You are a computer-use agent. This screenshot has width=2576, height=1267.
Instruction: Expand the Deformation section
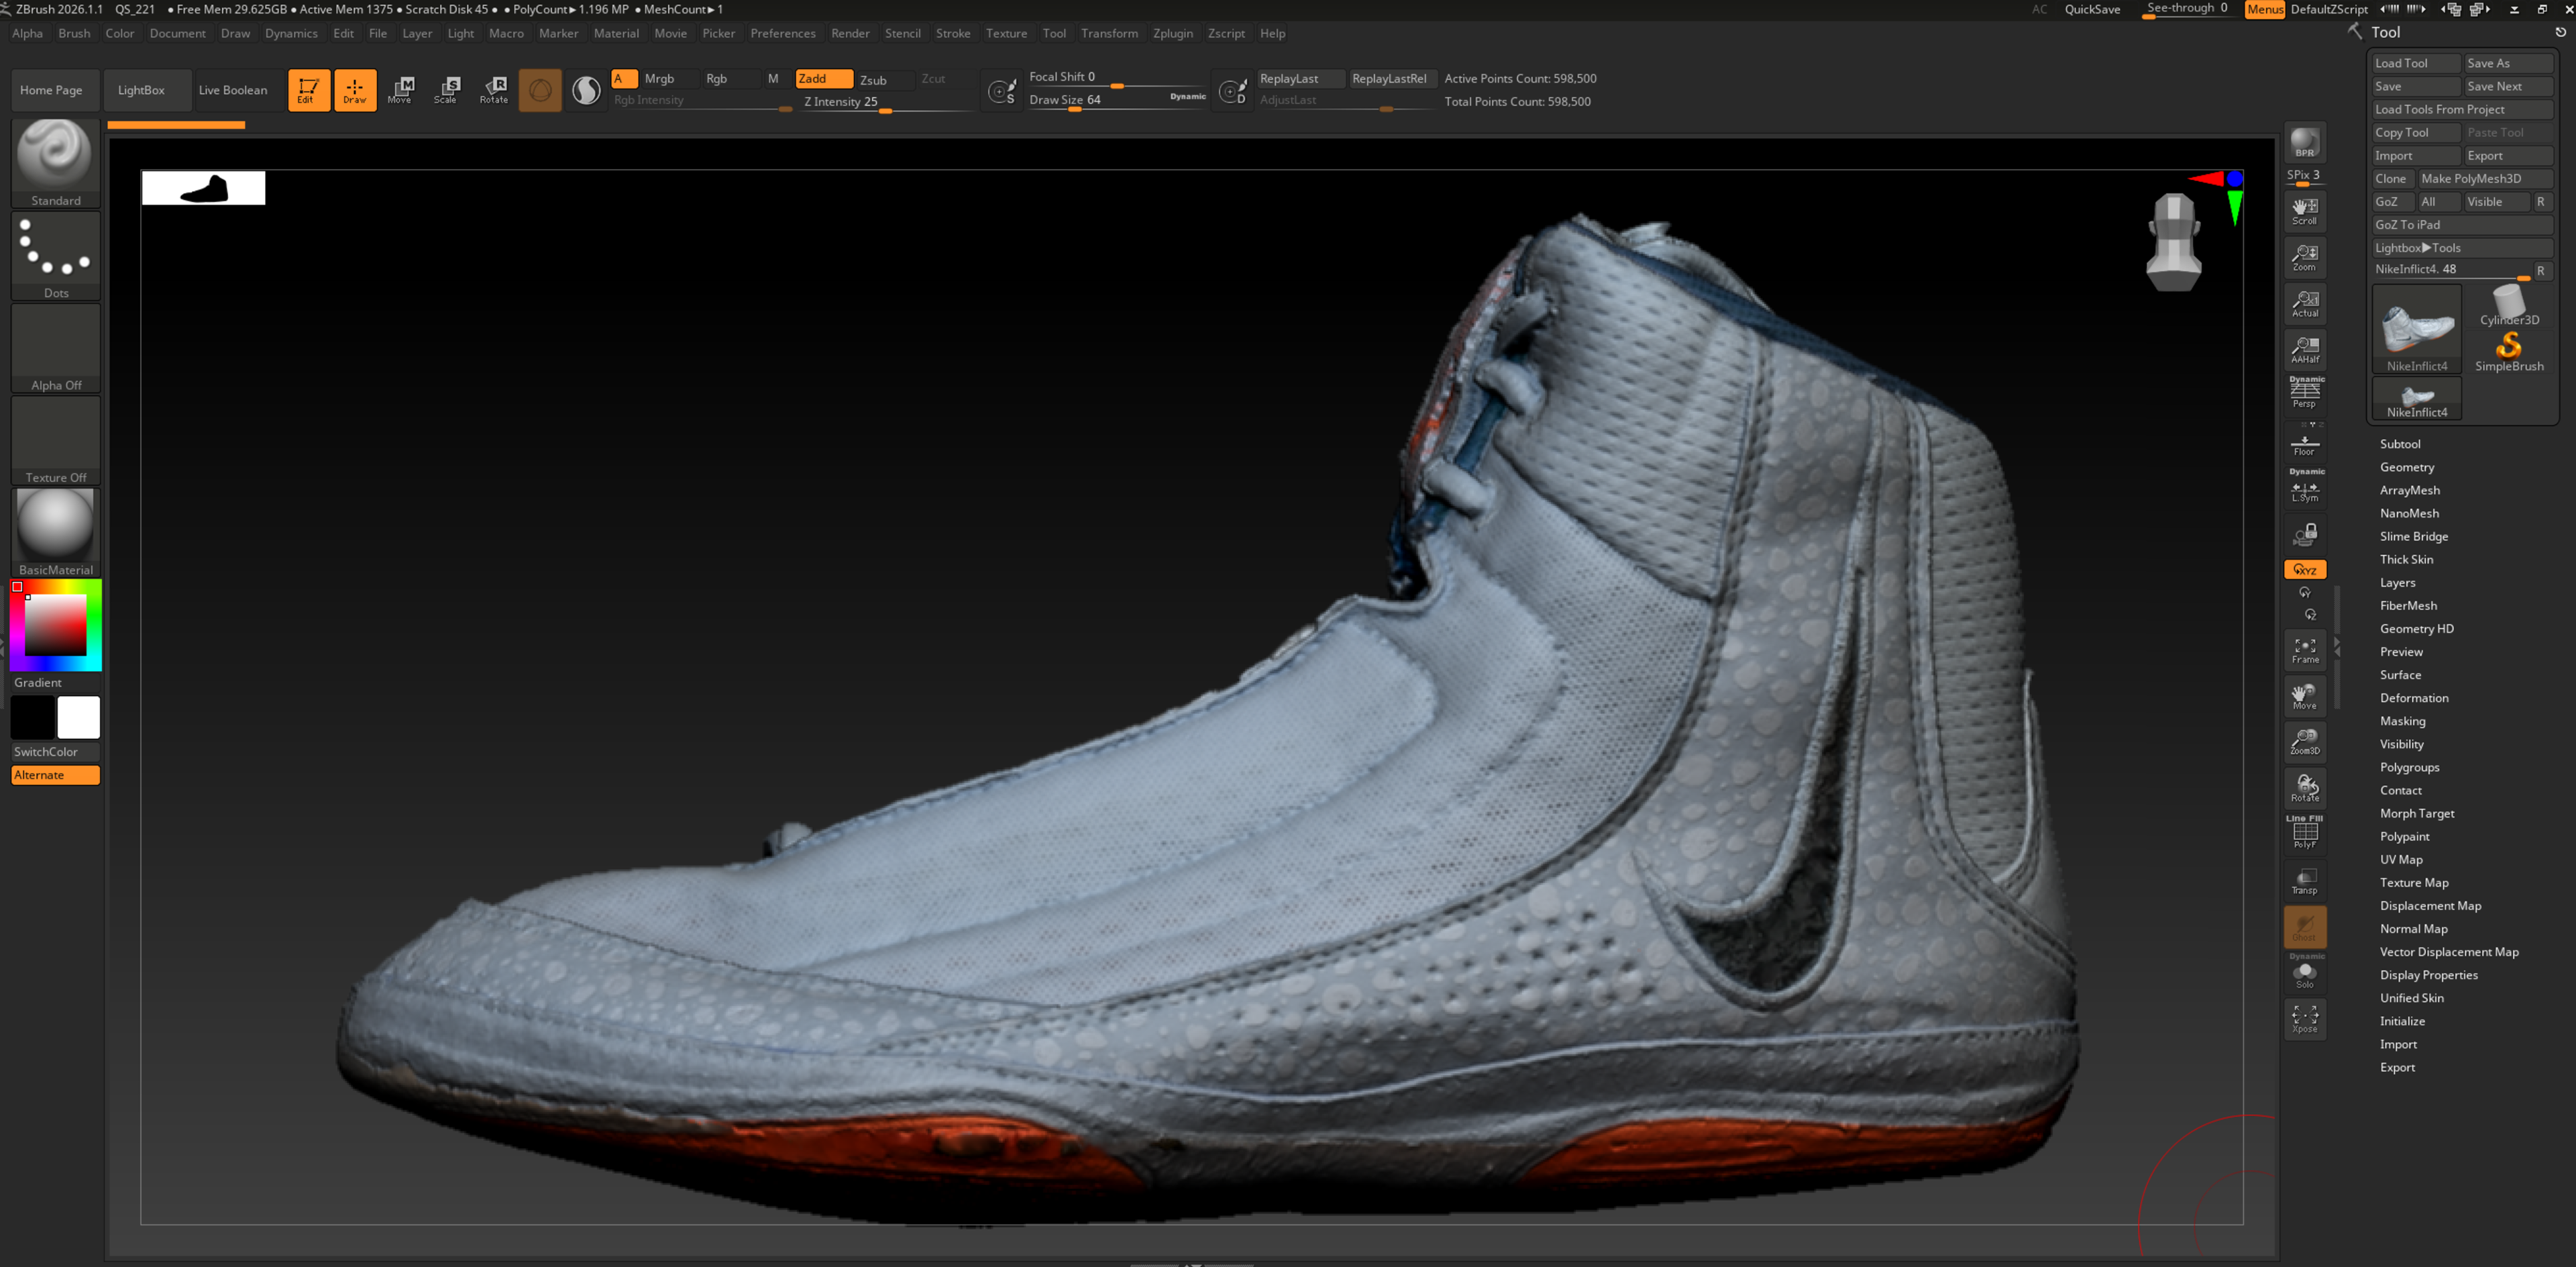point(2413,698)
